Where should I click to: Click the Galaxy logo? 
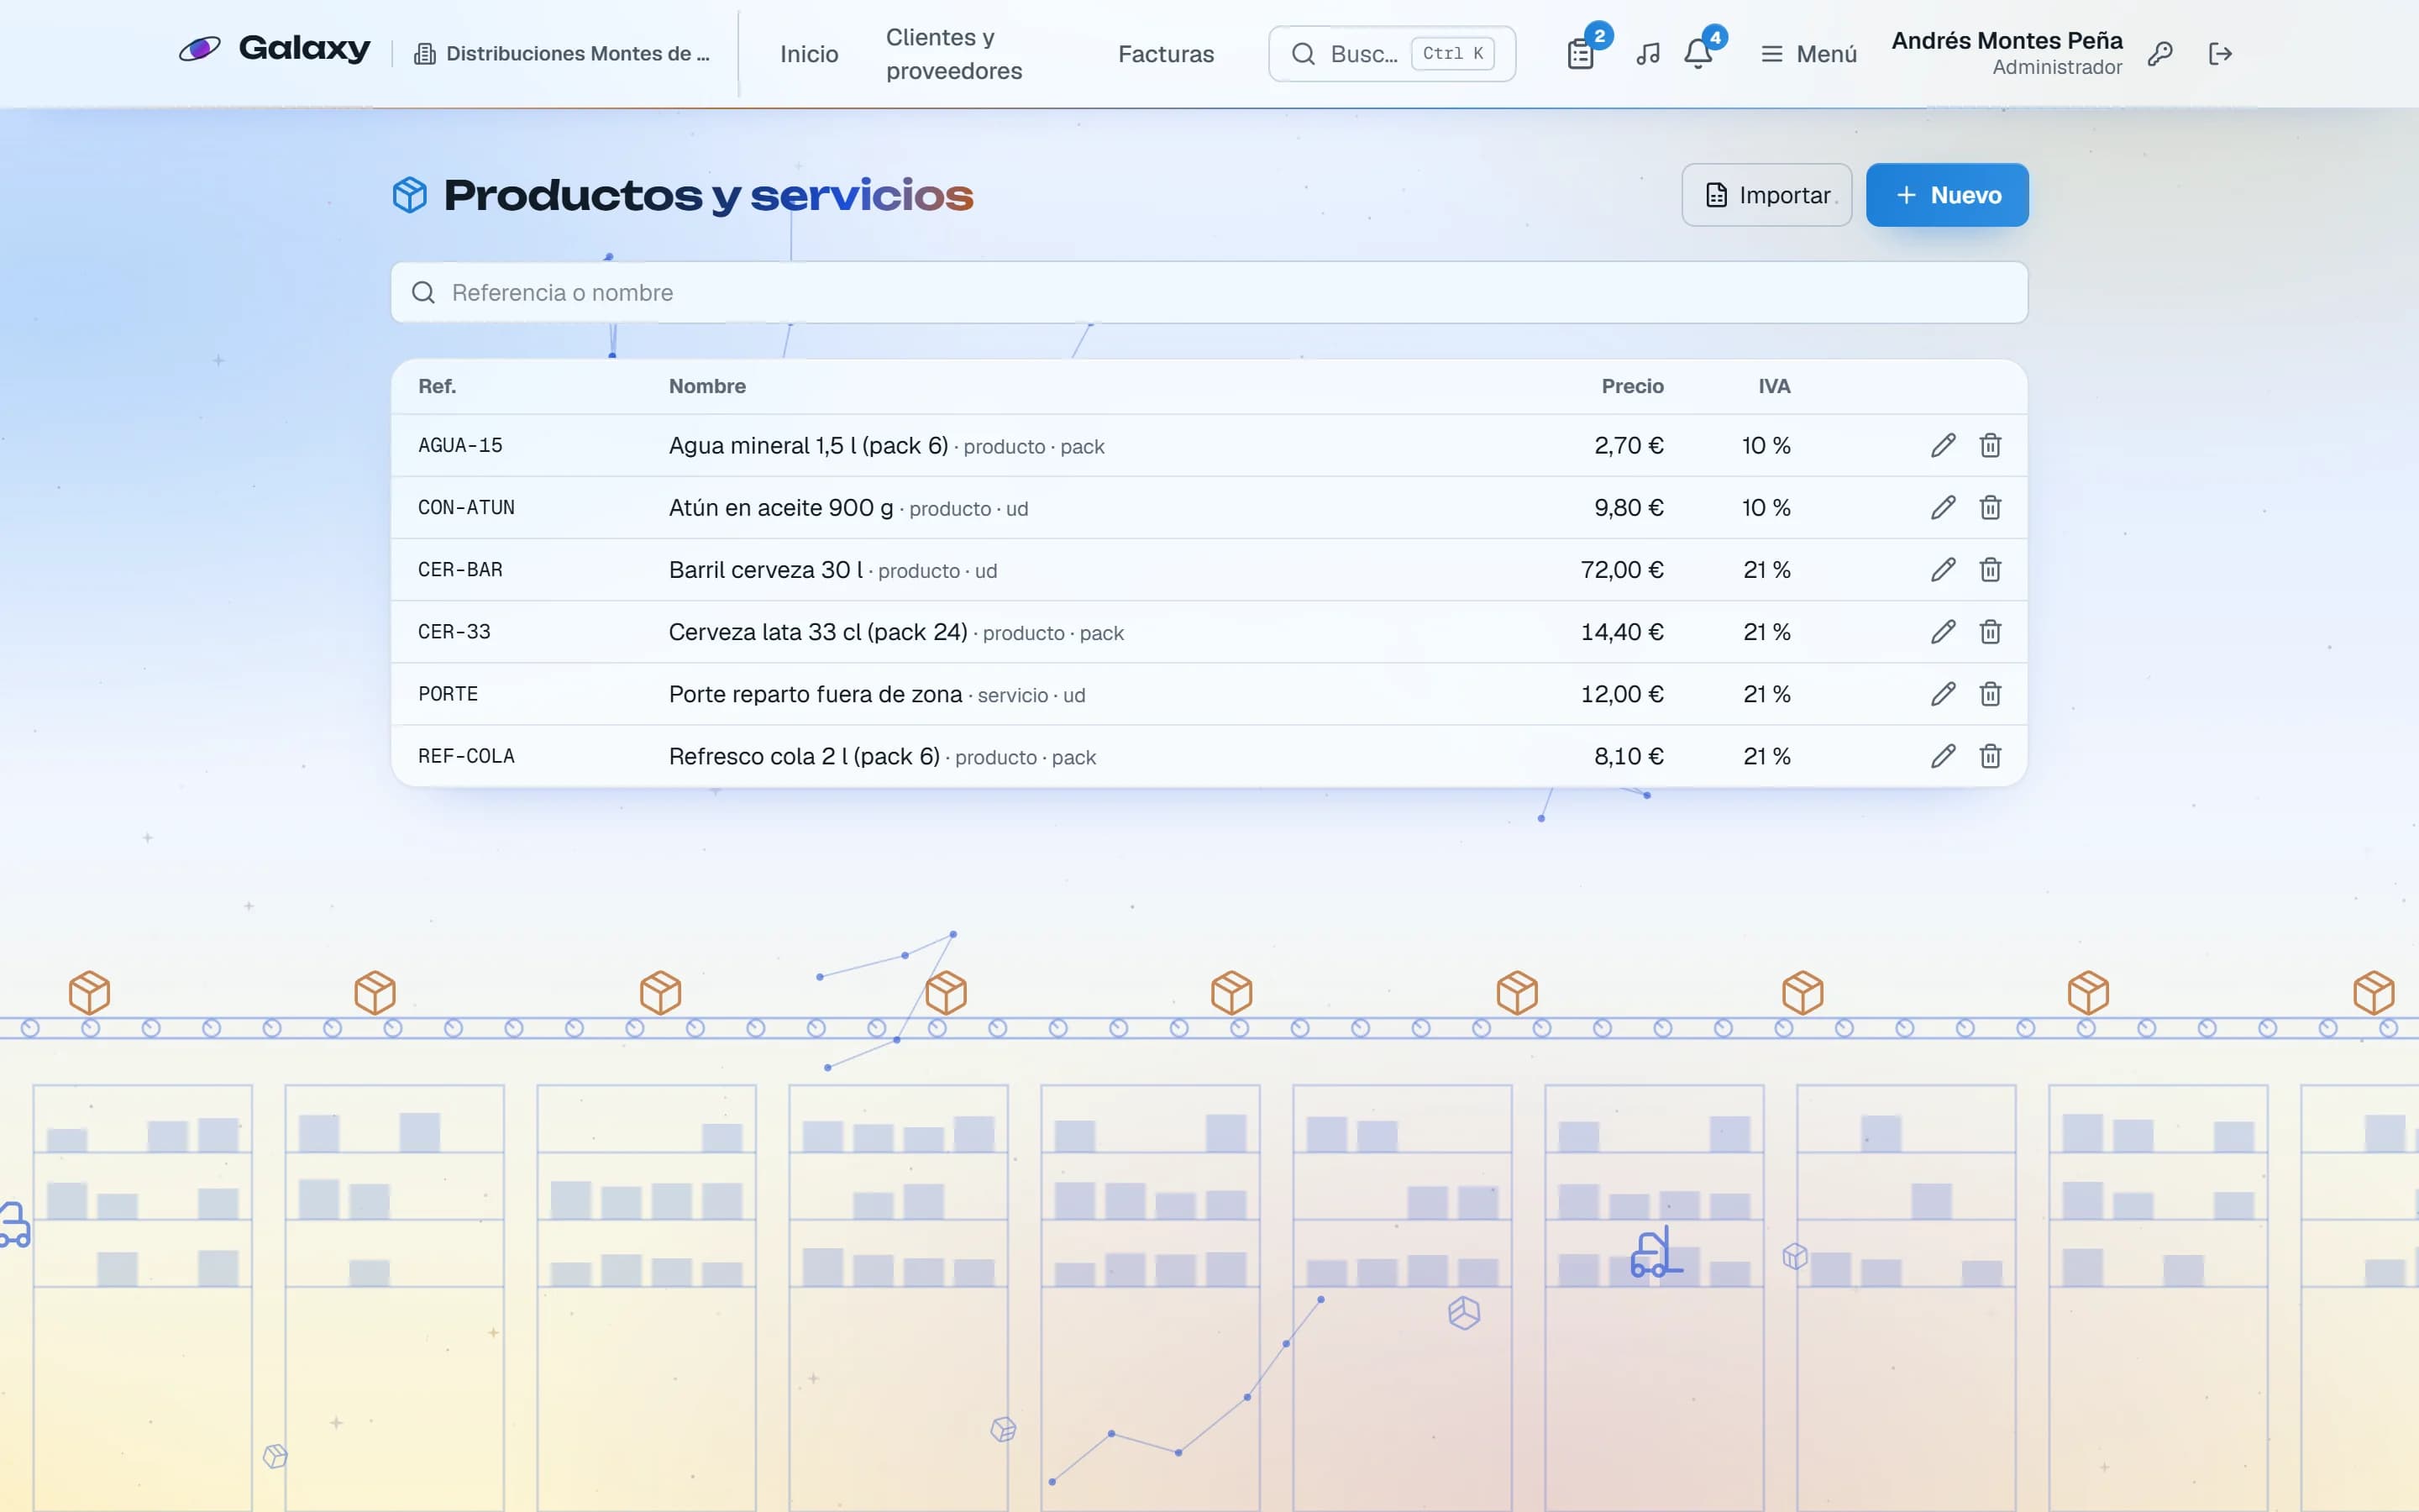tap(275, 48)
